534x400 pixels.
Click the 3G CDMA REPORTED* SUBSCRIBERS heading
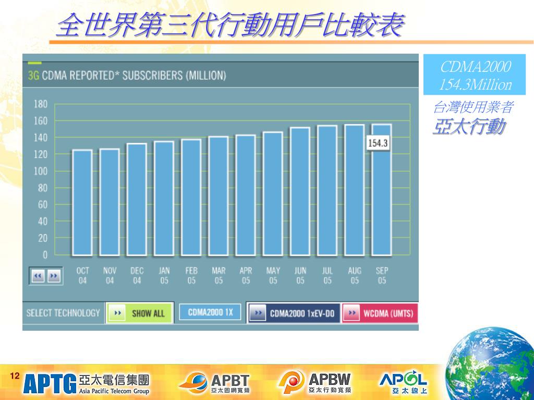pyautogui.click(x=127, y=76)
